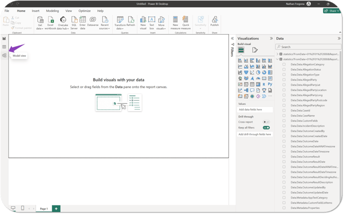Open the Share dropdown button
Screen dimensions: 344x214
(332, 11)
